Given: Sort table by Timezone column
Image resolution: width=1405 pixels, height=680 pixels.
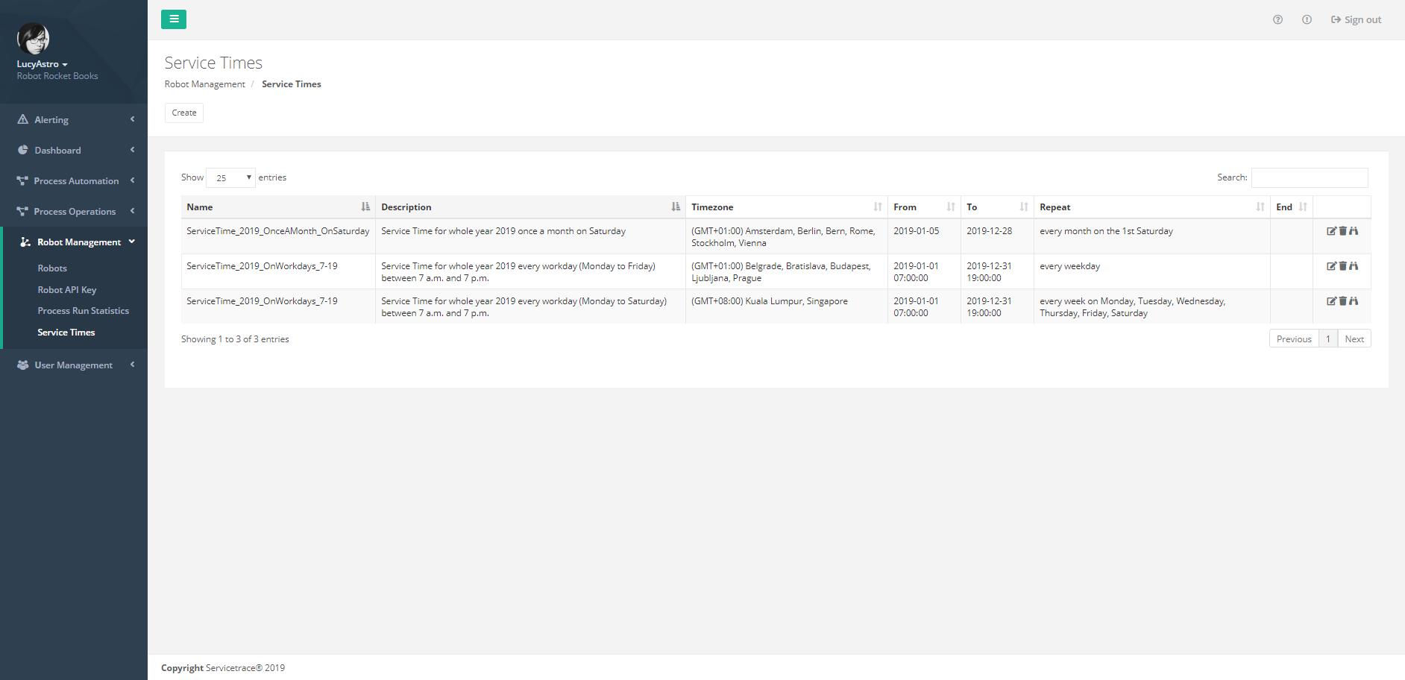Looking at the screenshot, I should click(787, 207).
